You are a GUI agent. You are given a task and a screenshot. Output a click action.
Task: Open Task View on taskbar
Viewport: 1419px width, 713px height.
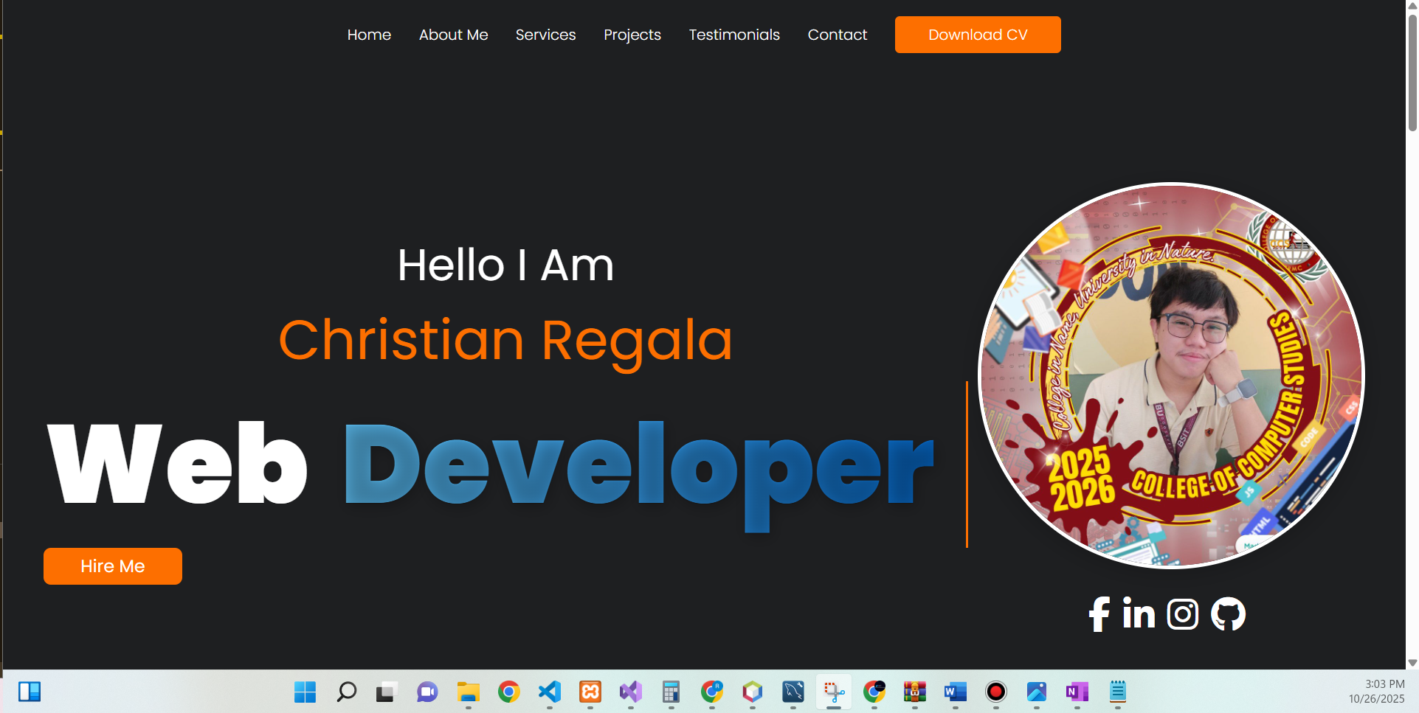pos(387,692)
